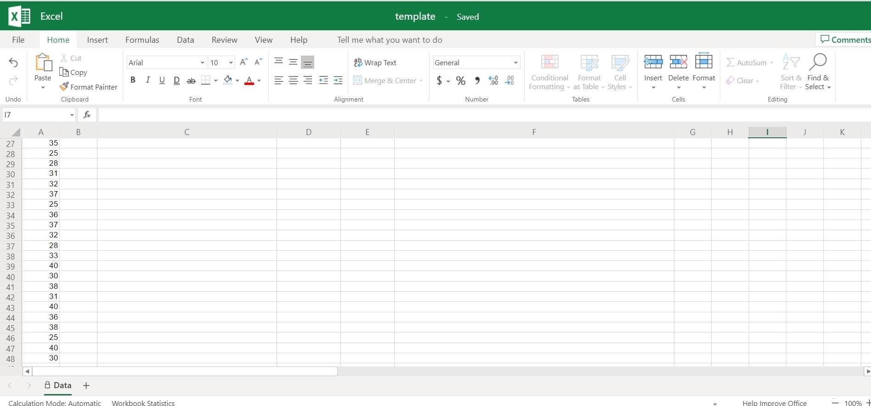
Task: Click the Borders icon
Action: click(206, 80)
